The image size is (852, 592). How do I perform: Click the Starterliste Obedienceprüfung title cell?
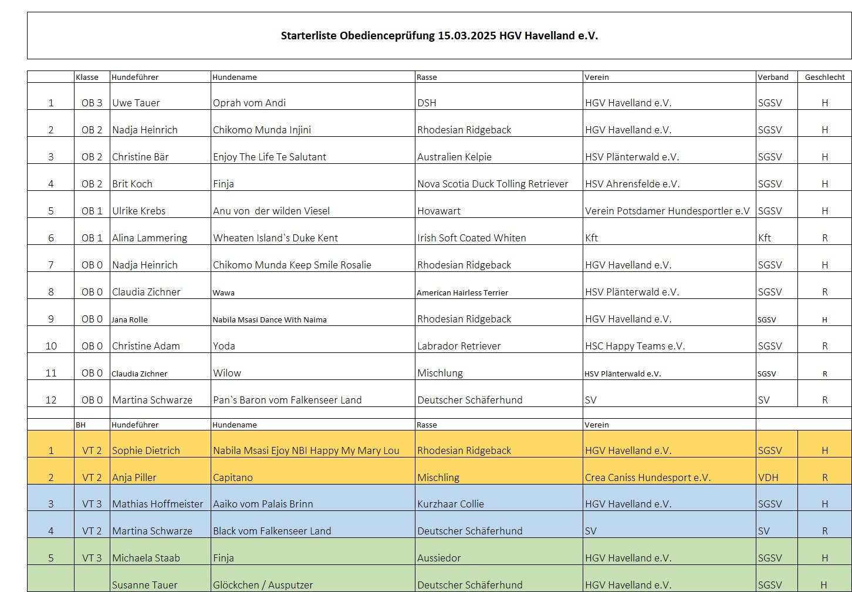tap(439, 36)
